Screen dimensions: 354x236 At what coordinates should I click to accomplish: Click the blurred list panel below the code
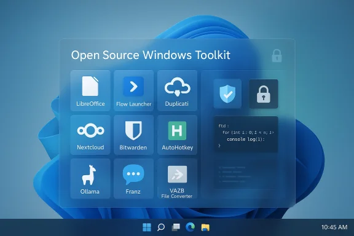click(x=246, y=174)
